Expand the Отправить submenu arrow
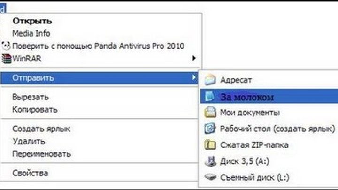Image resolution: width=338 pixels, height=190 pixels. pos(194,77)
